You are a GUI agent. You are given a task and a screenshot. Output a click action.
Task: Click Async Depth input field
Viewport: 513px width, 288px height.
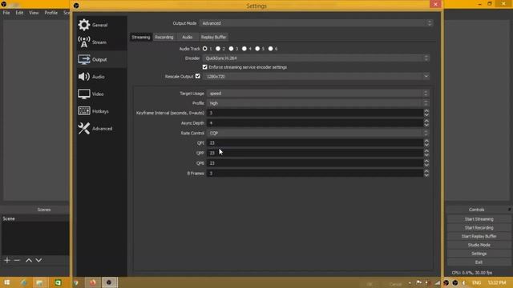click(315, 123)
